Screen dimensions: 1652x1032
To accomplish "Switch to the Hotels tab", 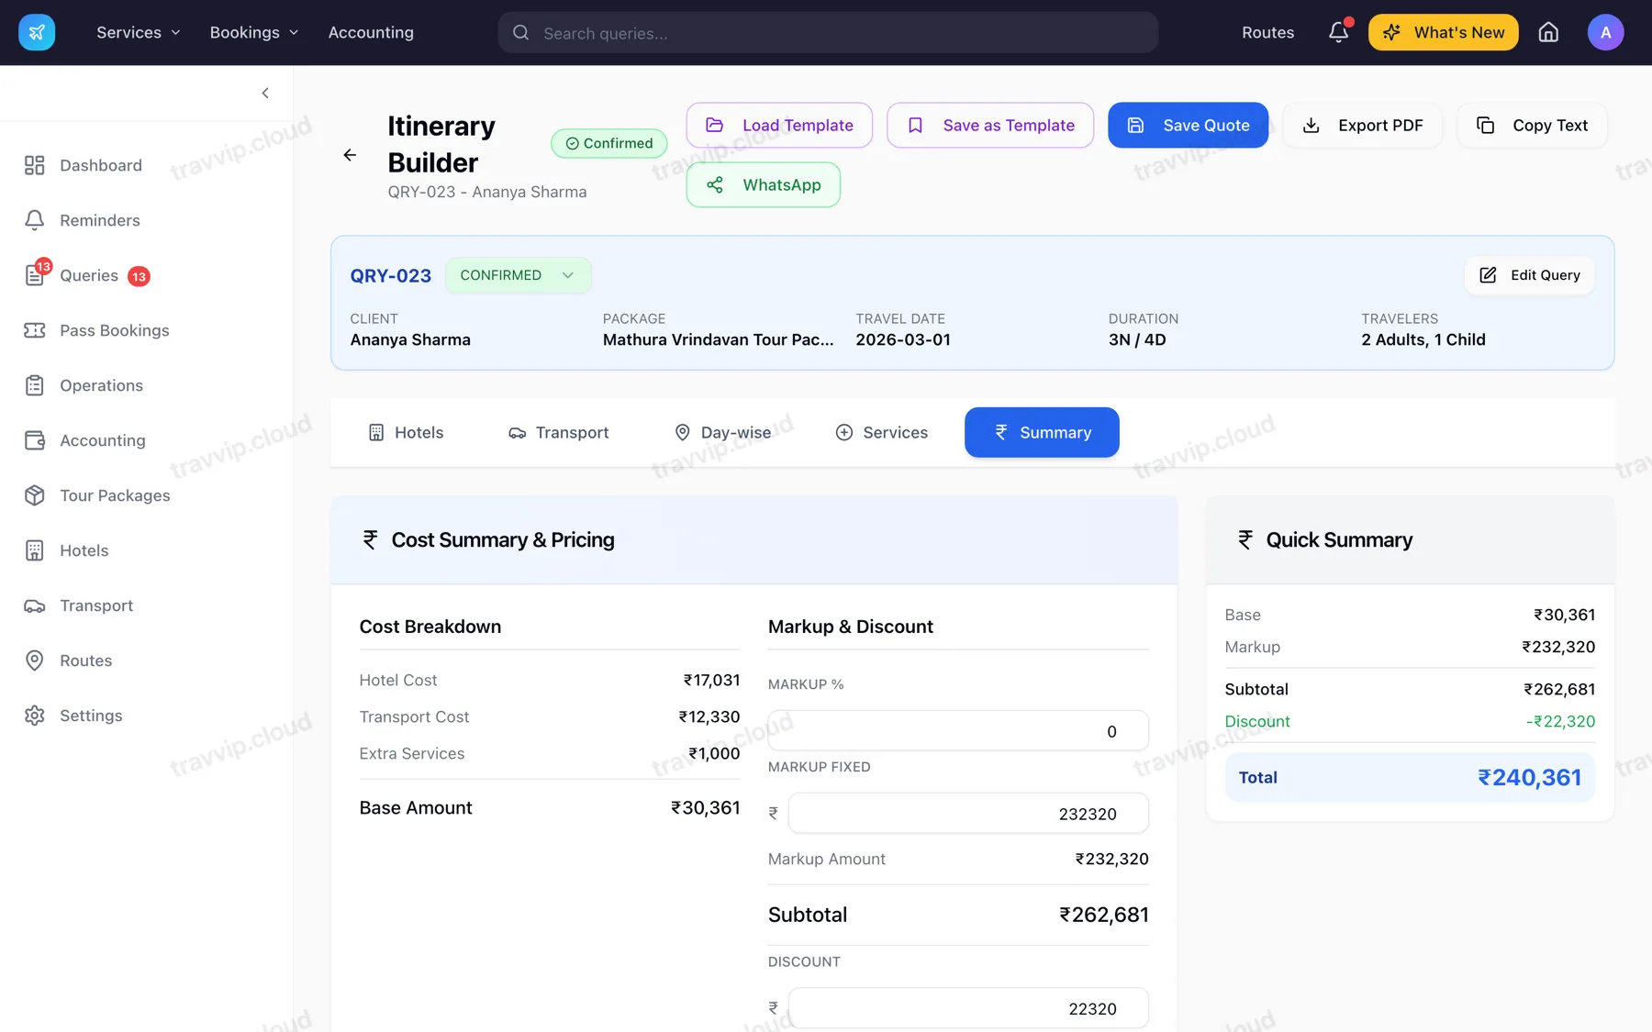I will point(406,432).
